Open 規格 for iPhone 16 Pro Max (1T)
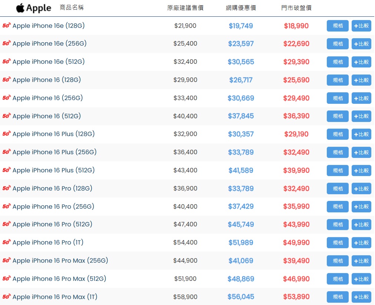 [x=338, y=297]
